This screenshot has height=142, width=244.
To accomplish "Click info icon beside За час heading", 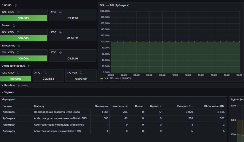I will point(14,25).
